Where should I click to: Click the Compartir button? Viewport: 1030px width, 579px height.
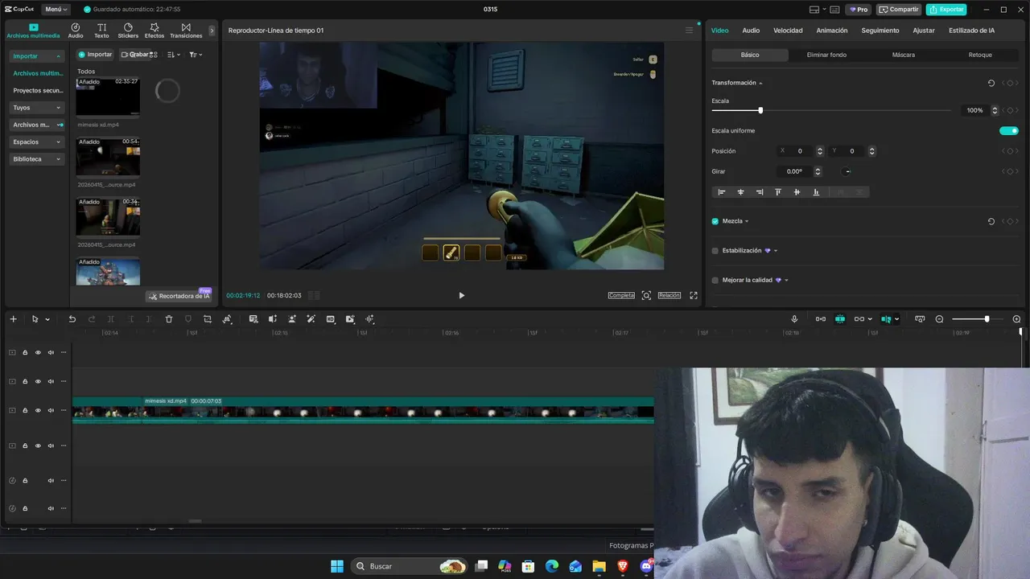pos(899,10)
